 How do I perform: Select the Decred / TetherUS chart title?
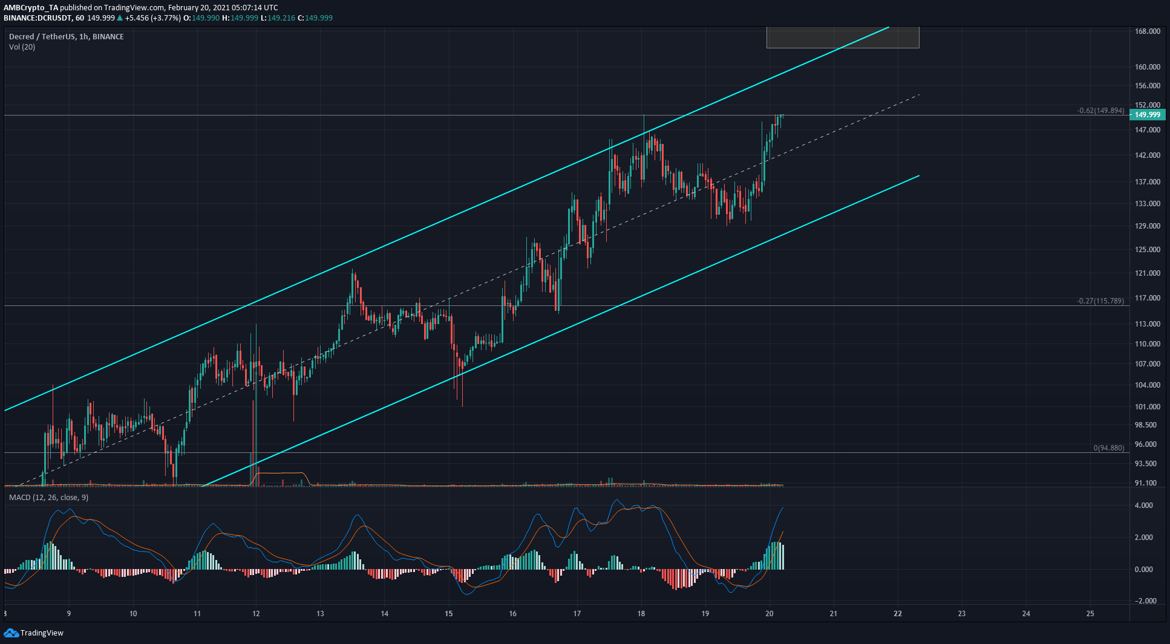pyautogui.click(x=67, y=36)
